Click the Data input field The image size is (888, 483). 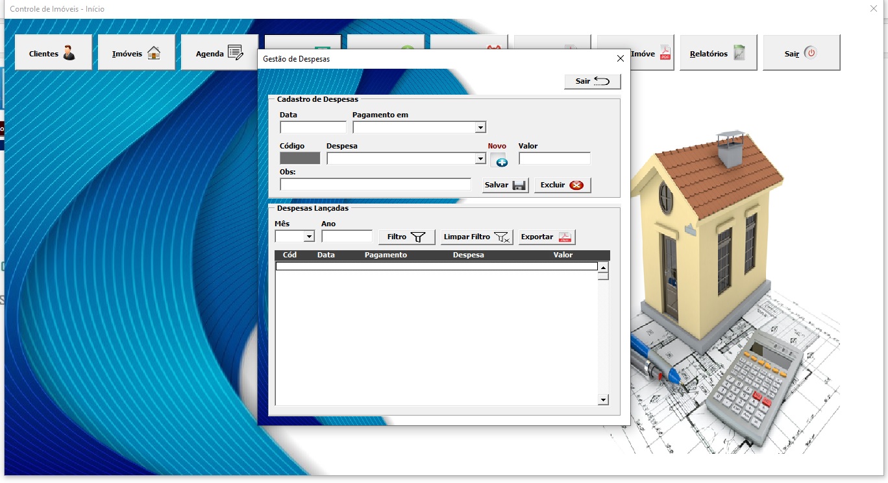coord(313,127)
